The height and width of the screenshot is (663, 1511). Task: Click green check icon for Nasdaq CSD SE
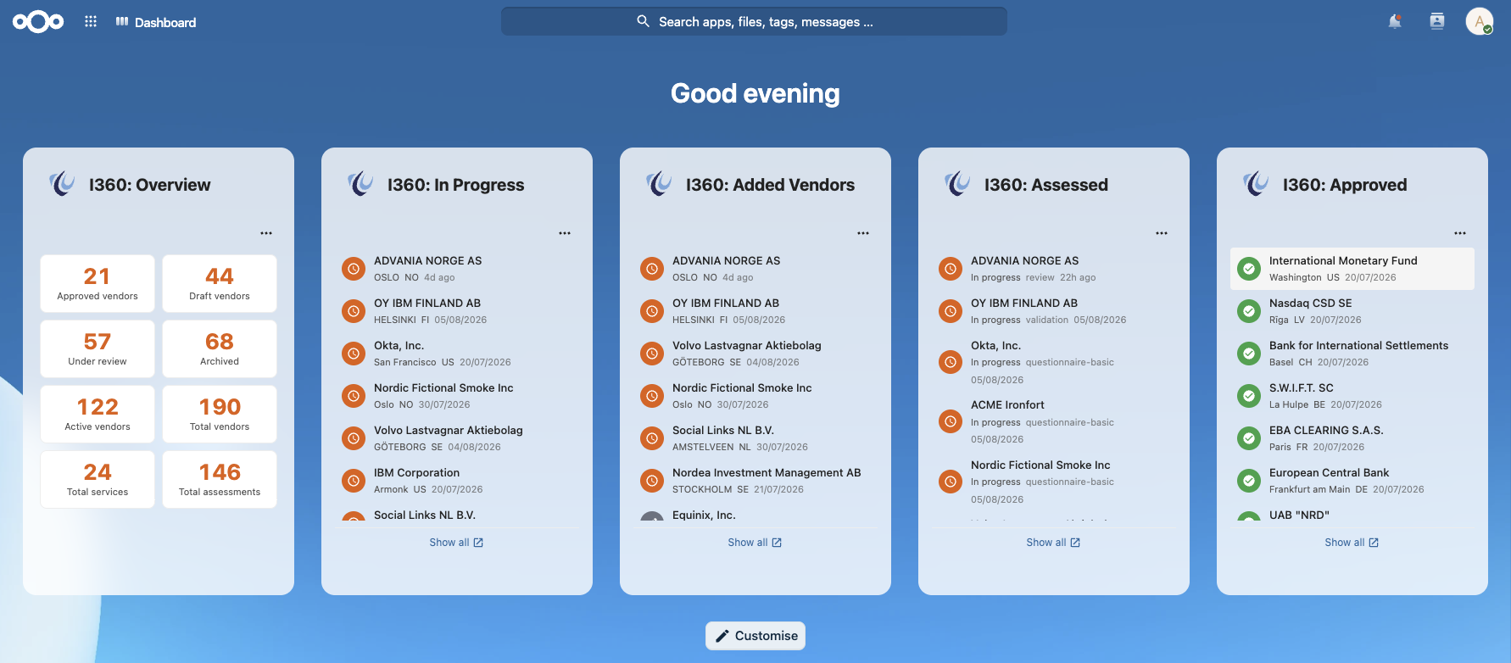(x=1249, y=311)
